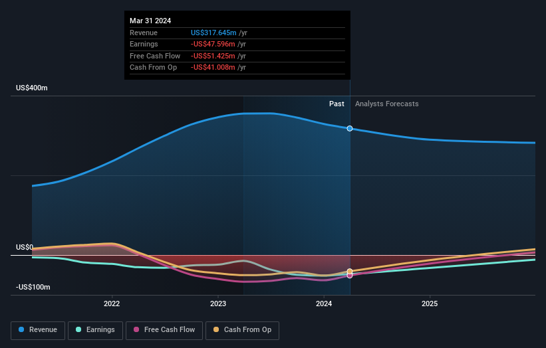Image resolution: width=546 pixels, height=348 pixels.
Task: Click the -US$51.425m free cash flow value
Action: coord(213,56)
